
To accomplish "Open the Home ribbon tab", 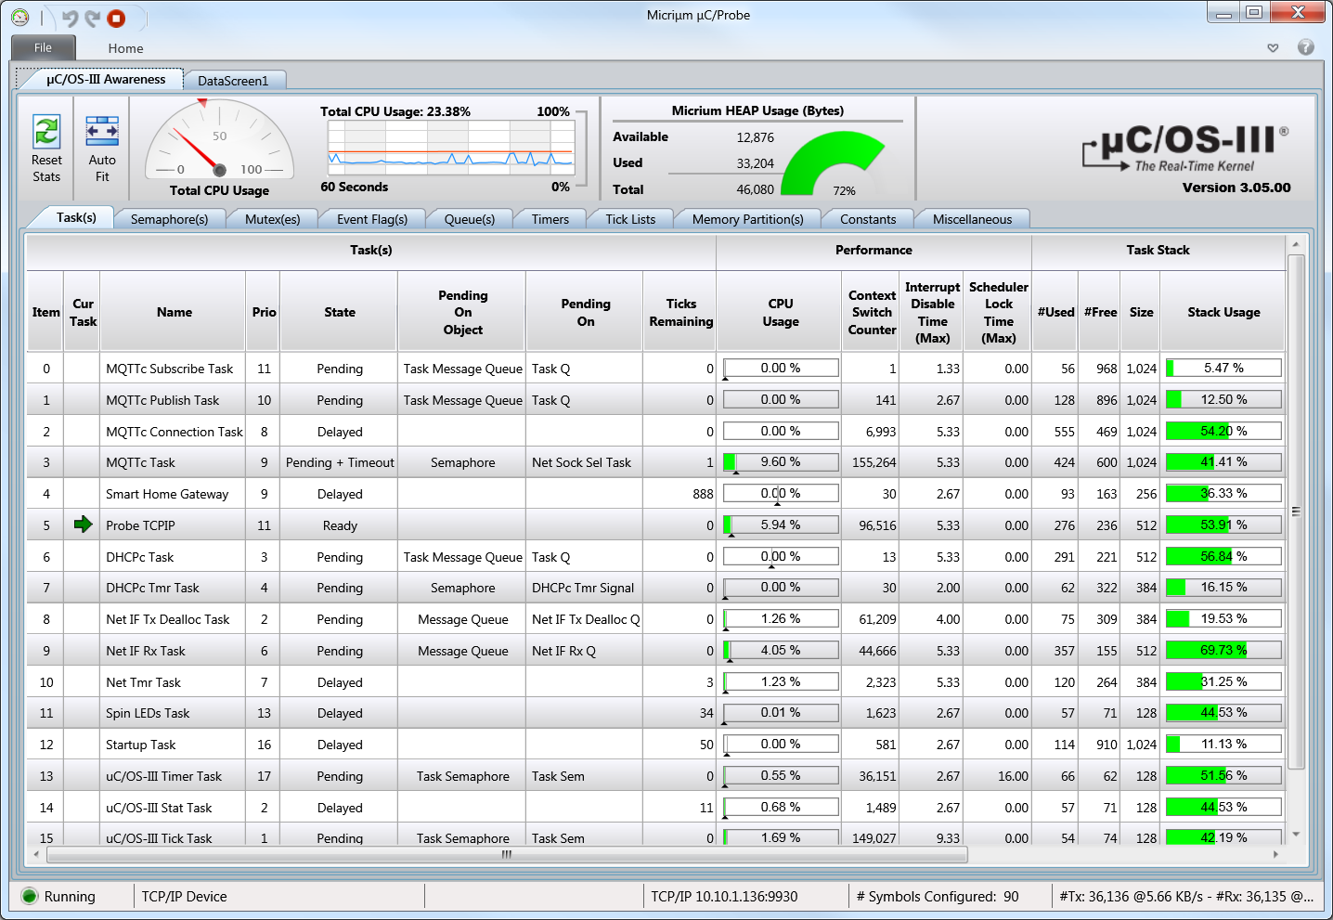I will point(125,48).
